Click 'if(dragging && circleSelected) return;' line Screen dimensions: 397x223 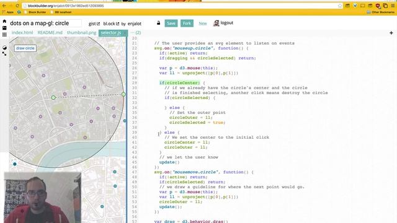[208, 58]
